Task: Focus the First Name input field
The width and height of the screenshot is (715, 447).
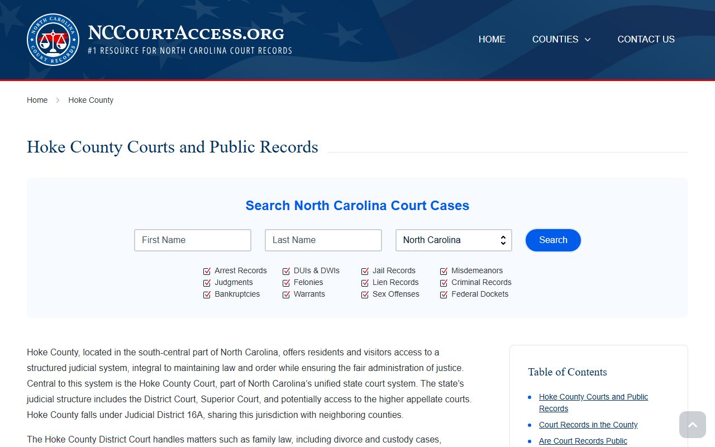Action: click(x=193, y=240)
